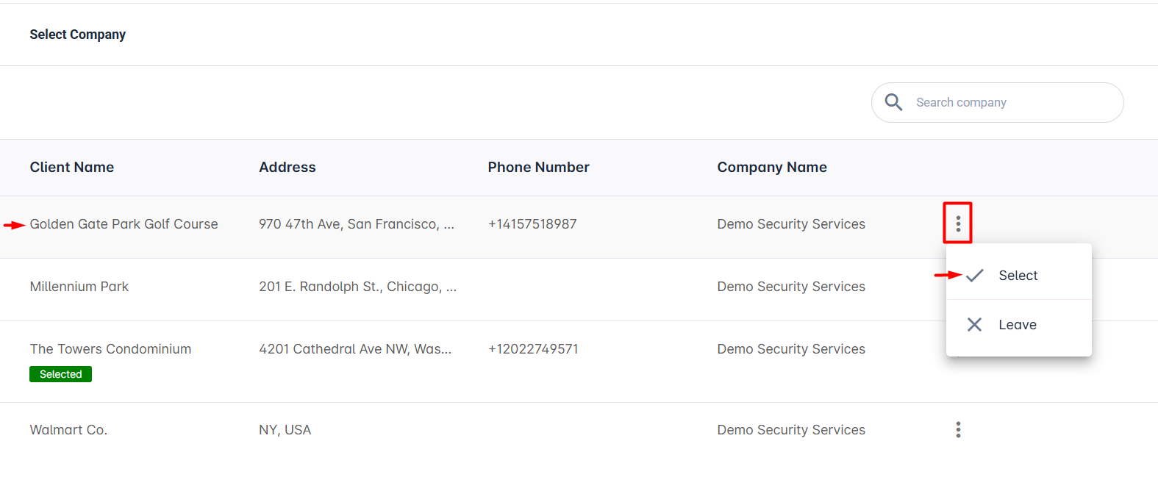The height and width of the screenshot is (491, 1158).
Task: Click the green Selected badge
Action: tap(60, 374)
